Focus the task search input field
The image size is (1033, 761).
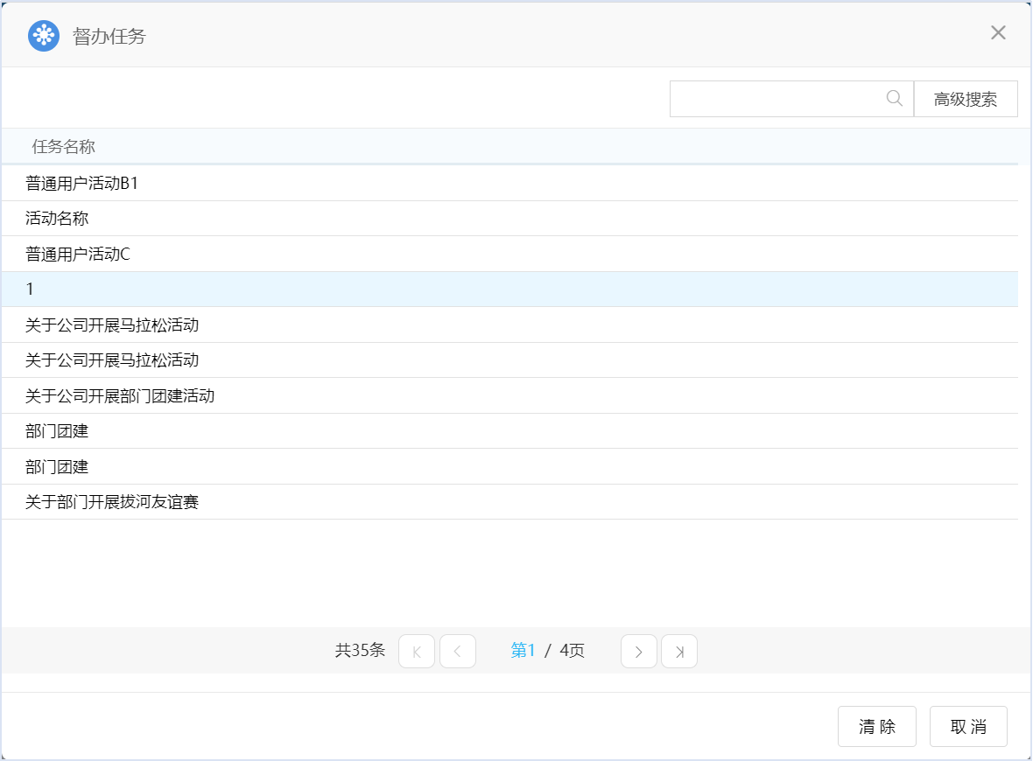point(775,99)
